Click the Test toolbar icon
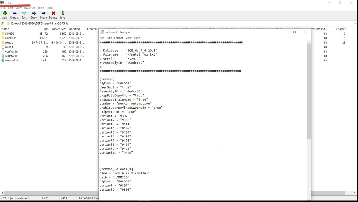 [24, 13]
